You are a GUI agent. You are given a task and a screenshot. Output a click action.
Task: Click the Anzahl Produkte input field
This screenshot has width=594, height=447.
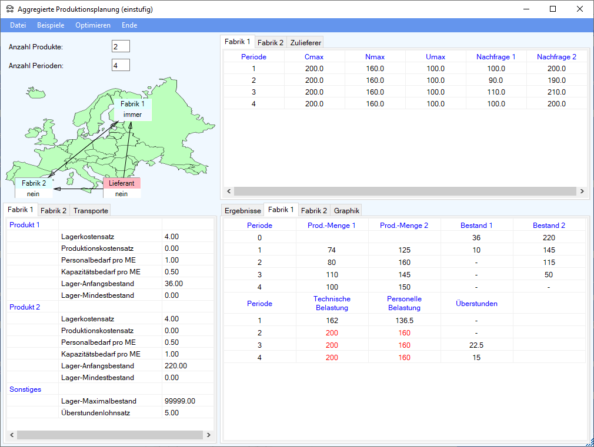click(x=121, y=47)
